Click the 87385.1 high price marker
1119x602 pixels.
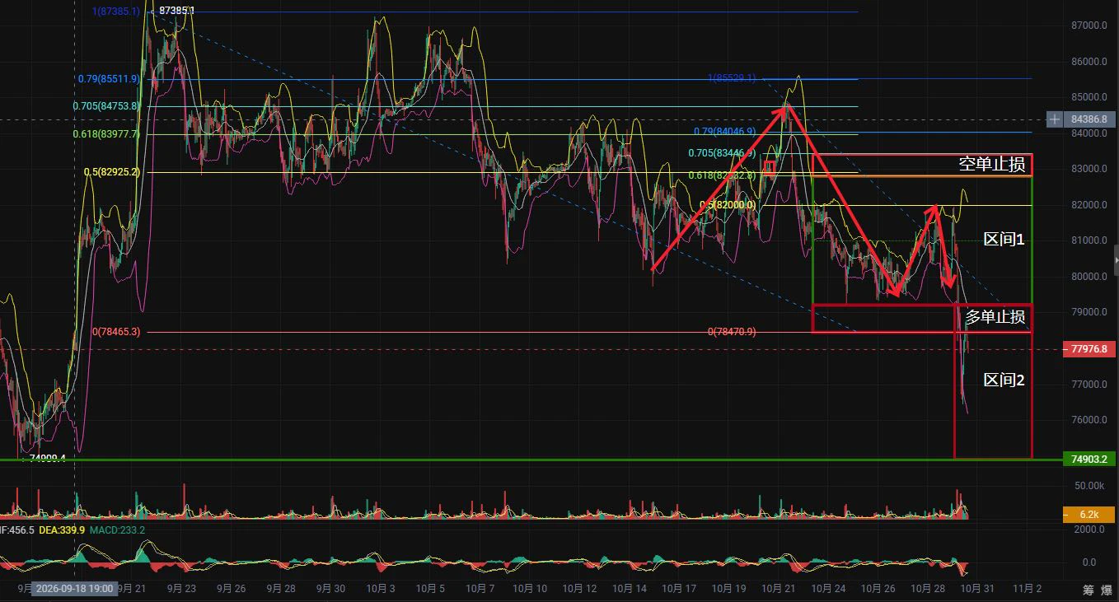point(176,10)
